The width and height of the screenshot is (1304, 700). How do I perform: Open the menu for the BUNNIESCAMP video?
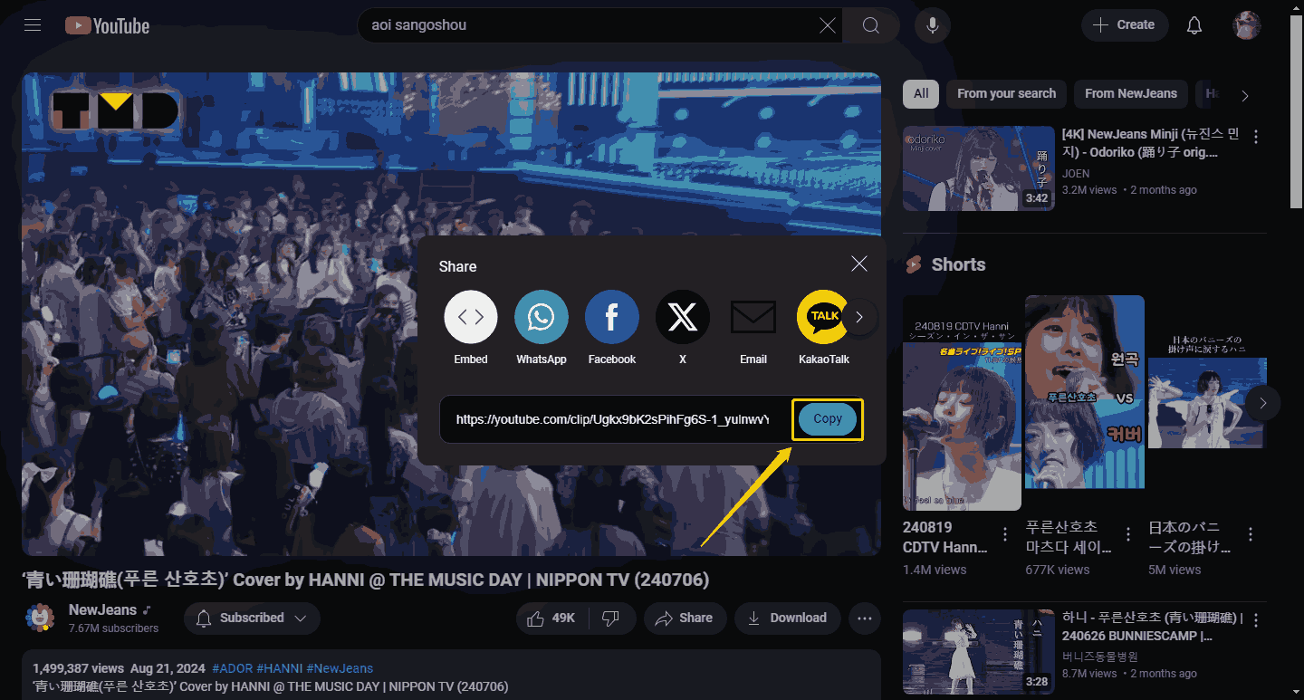(1256, 620)
